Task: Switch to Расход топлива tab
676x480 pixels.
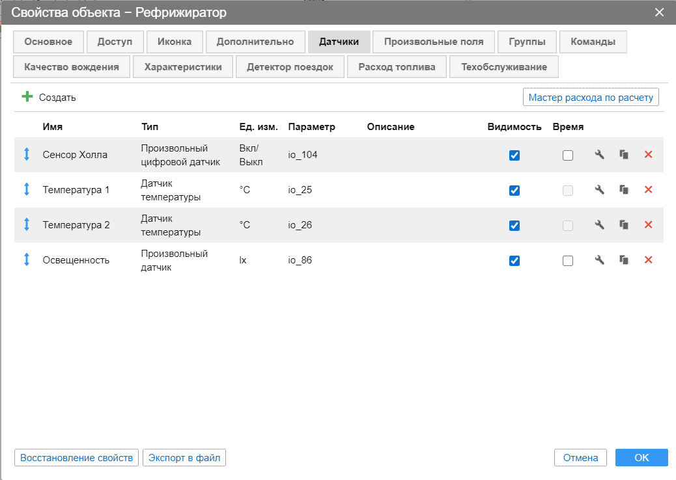Action: coord(397,67)
